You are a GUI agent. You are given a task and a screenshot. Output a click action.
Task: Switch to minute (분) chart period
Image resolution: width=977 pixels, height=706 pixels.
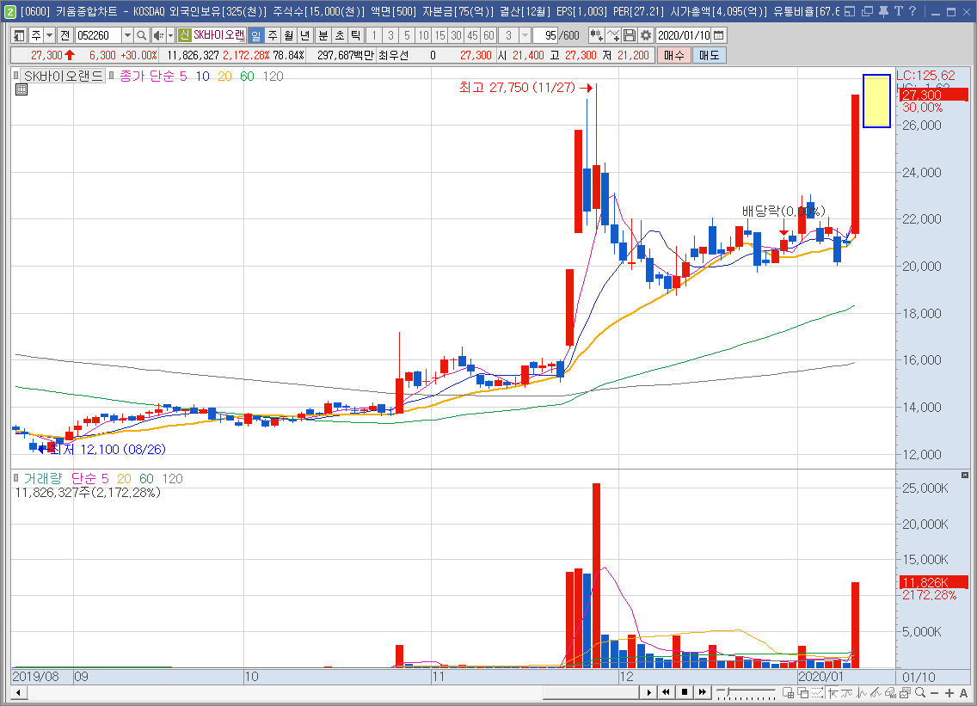pos(323,35)
